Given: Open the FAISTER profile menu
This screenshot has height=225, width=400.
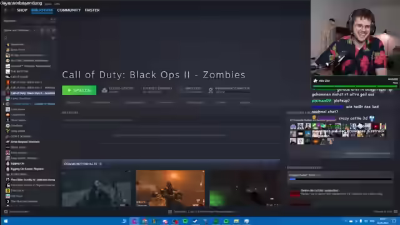Looking at the screenshot, I should click(x=92, y=10).
